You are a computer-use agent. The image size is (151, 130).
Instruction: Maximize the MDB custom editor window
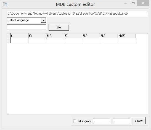tap(133, 3)
